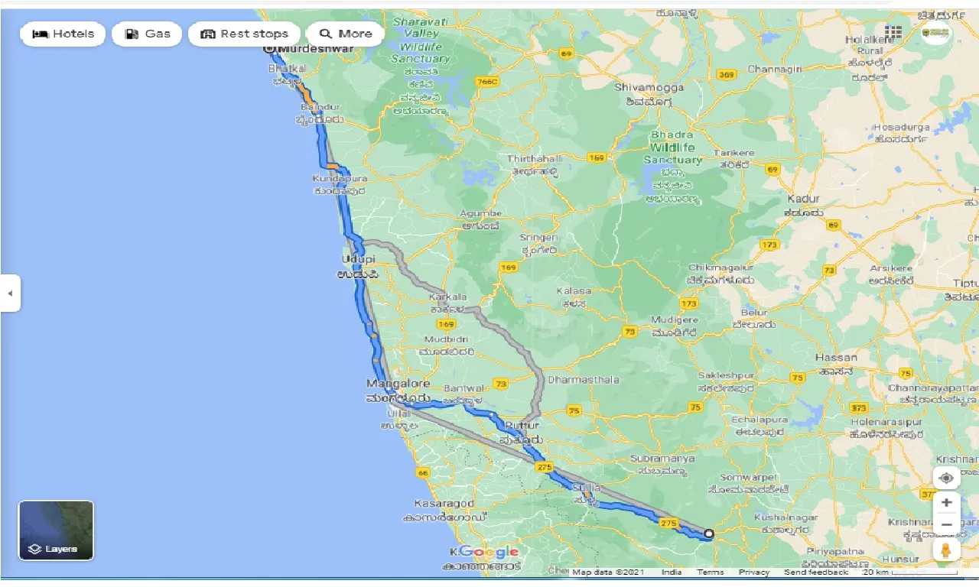Click the route destination circle marker
Image resolution: width=979 pixels, height=587 pixels.
(x=709, y=533)
